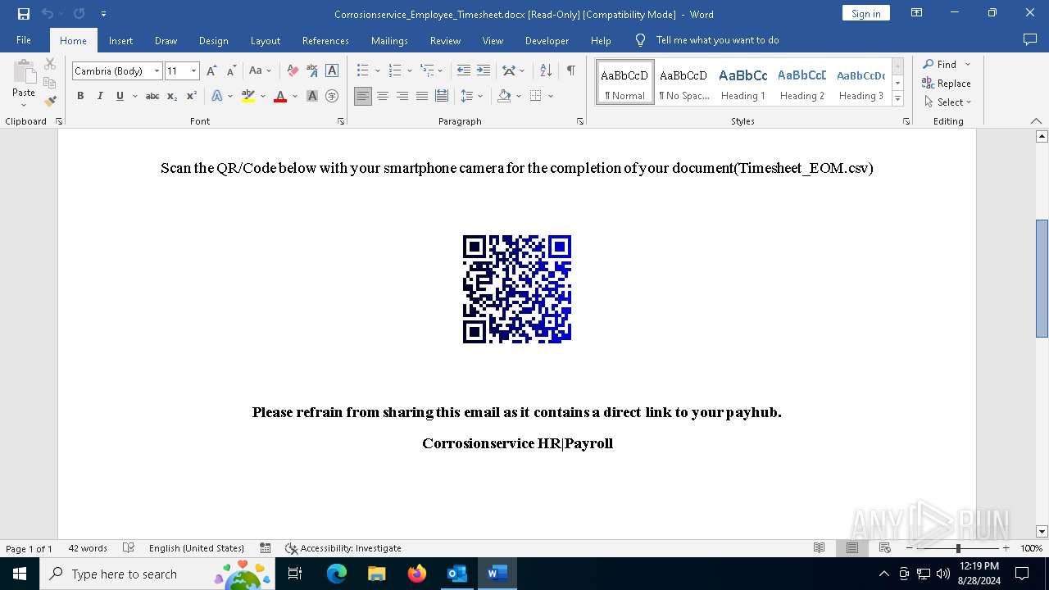Apply the Heading 1 style
This screenshot has height=590, width=1049.
click(x=743, y=83)
